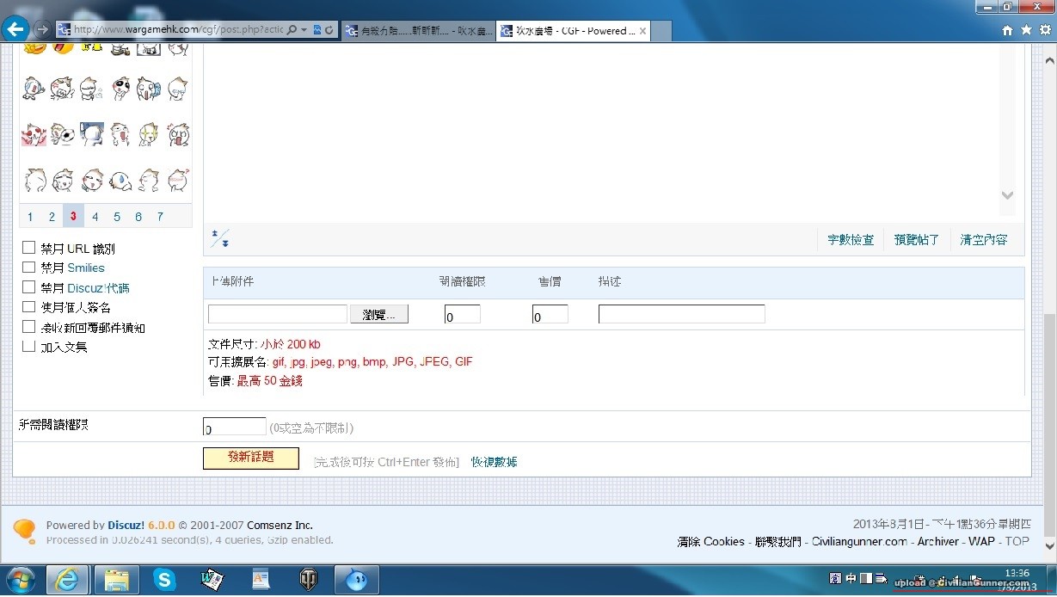Image resolution: width=1057 pixels, height=597 pixels.
Task: Switch to the first browser tab
Action: [x=418, y=31]
